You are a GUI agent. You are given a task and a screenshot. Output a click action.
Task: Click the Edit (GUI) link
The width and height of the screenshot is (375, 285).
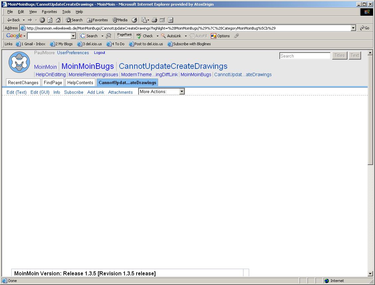click(x=40, y=92)
